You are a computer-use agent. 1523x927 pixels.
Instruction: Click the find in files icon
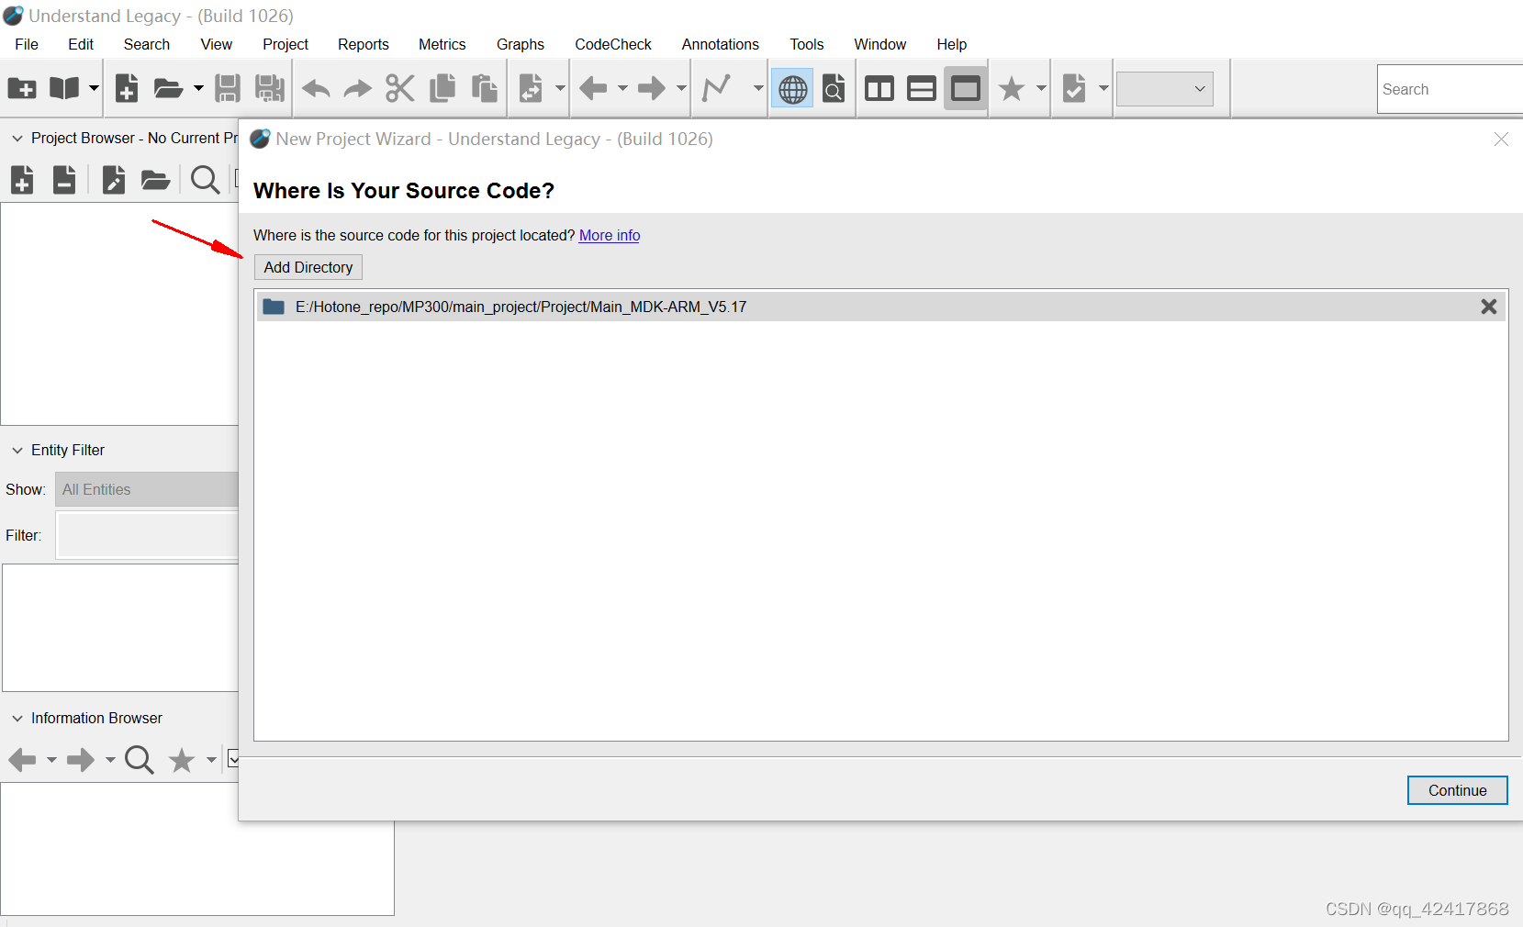(834, 89)
